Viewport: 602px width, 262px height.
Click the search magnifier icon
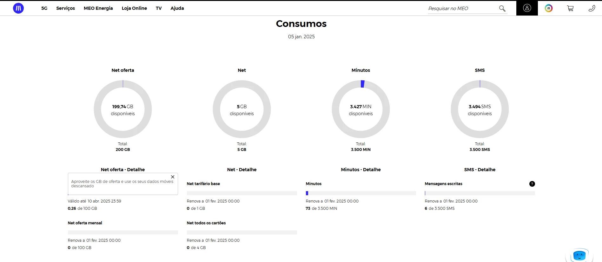[502, 8]
